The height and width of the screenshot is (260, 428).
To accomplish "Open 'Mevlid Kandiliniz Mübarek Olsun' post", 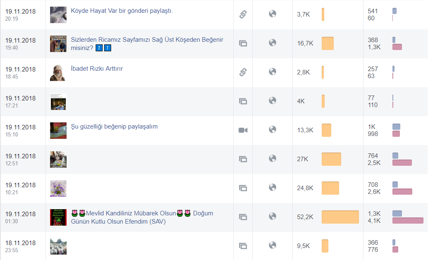I will click(x=142, y=217).
